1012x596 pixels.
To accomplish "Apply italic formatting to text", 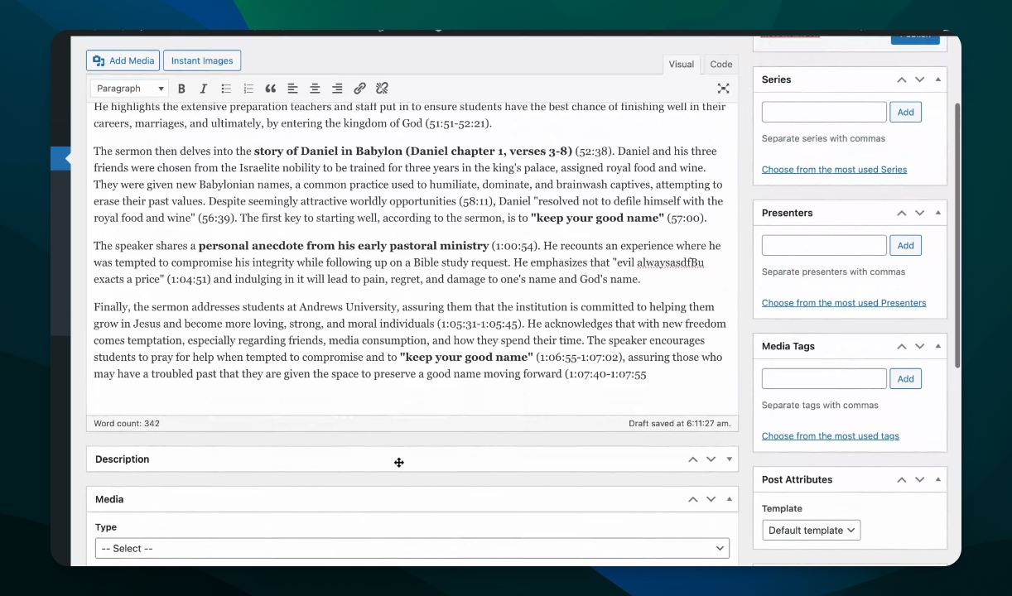I will (x=204, y=89).
